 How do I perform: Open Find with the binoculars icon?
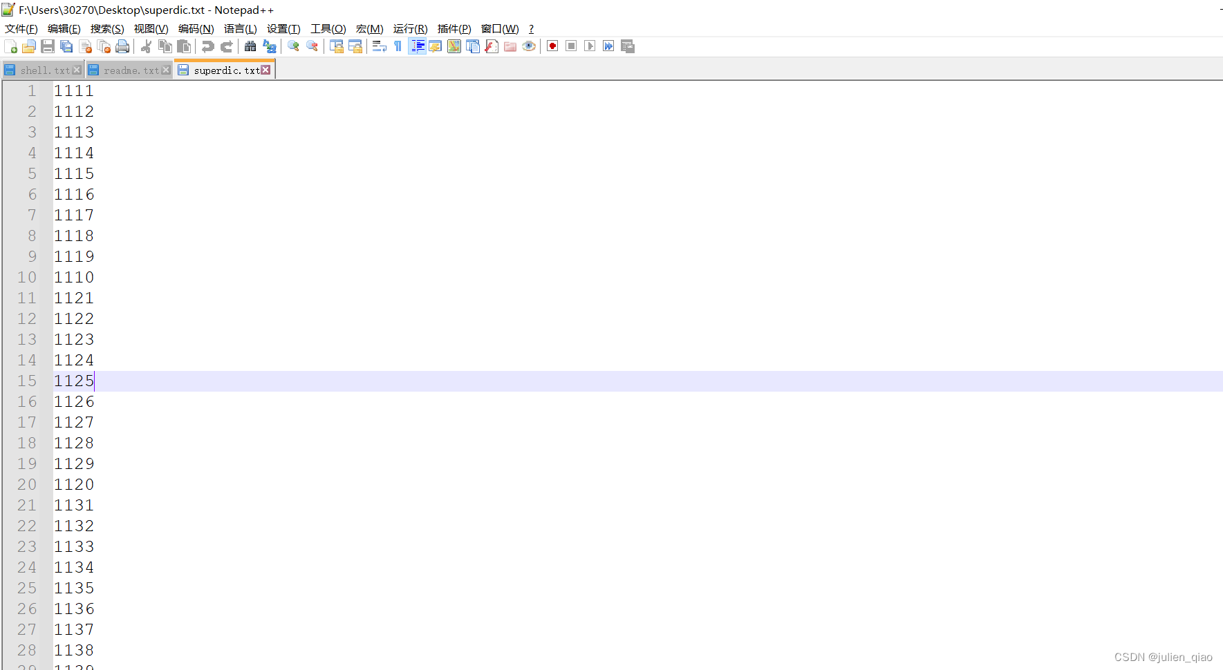click(250, 46)
